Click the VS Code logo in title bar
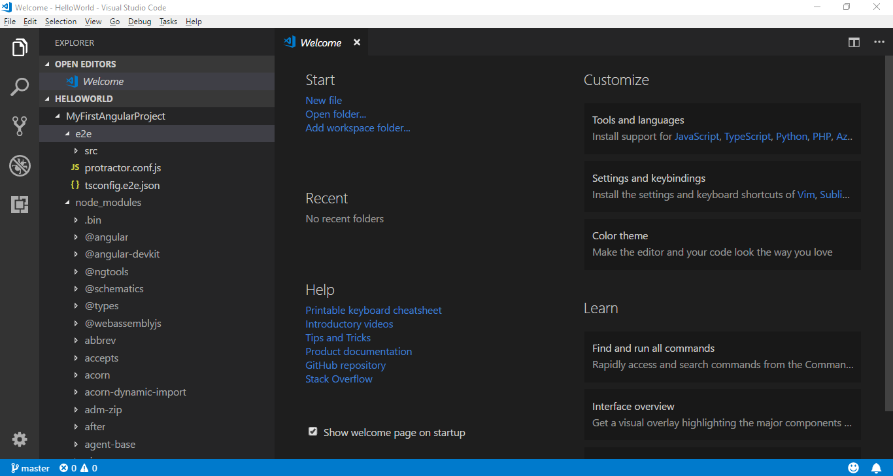The image size is (893, 476). [7, 7]
